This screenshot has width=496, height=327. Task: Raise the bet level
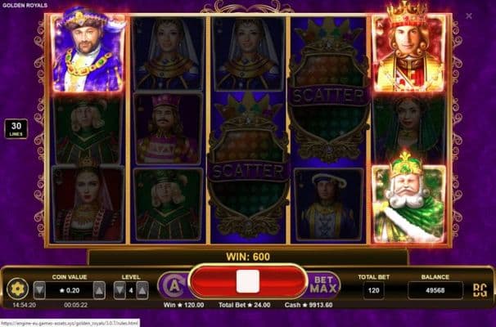pyautogui.click(x=142, y=290)
